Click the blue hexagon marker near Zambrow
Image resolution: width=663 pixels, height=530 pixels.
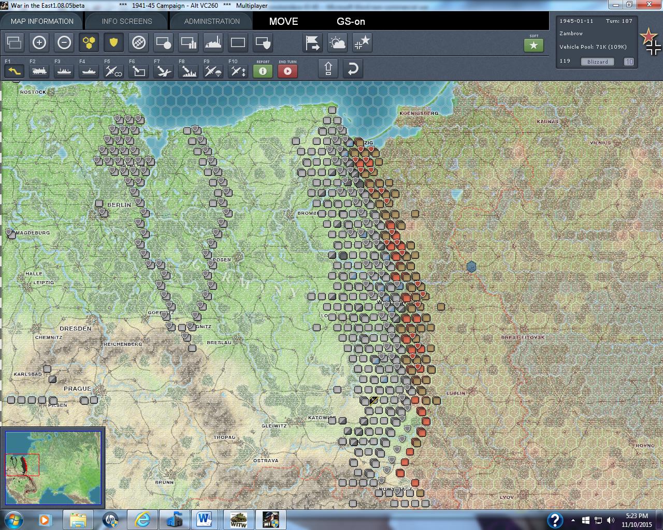pyautogui.click(x=471, y=267)
